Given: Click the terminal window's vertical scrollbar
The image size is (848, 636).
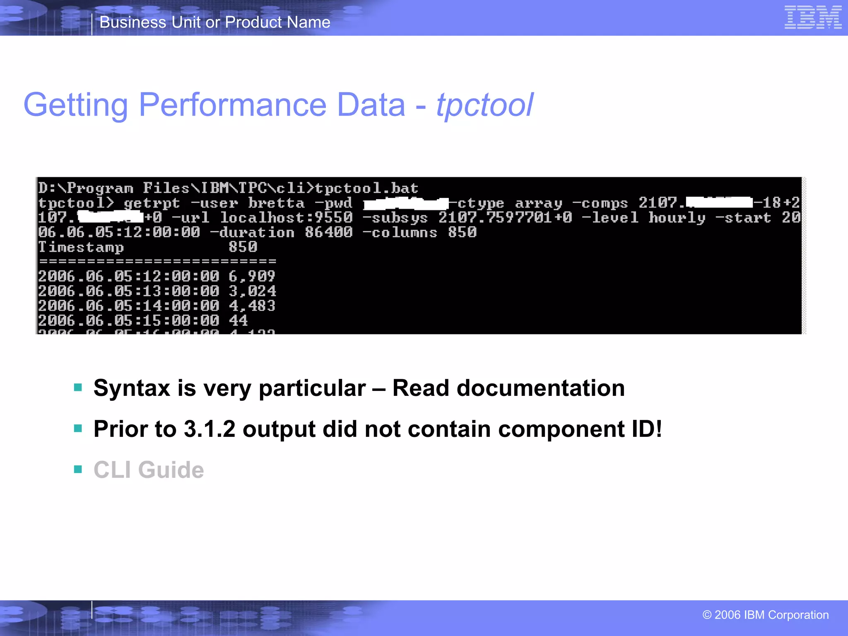Looking at the screenshot, I should point(804,255).
